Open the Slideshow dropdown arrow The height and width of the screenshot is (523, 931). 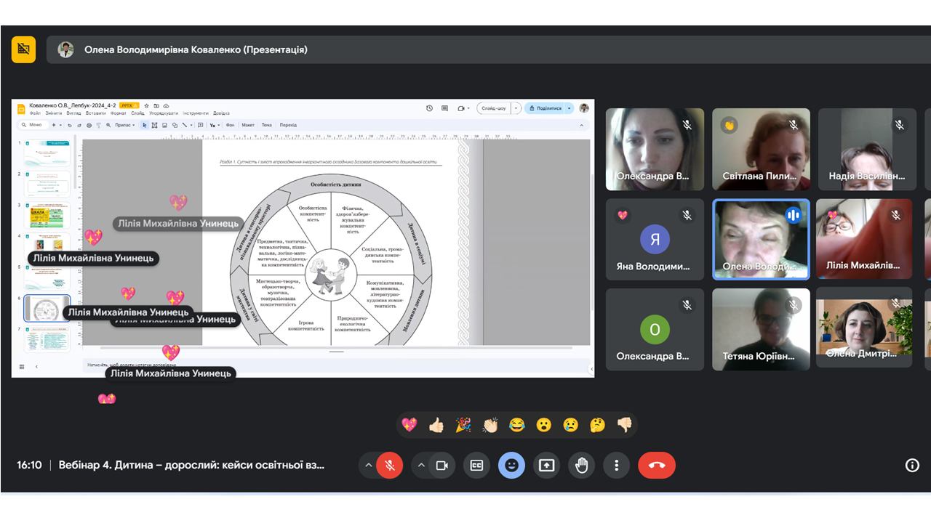(x=516, y=108)
